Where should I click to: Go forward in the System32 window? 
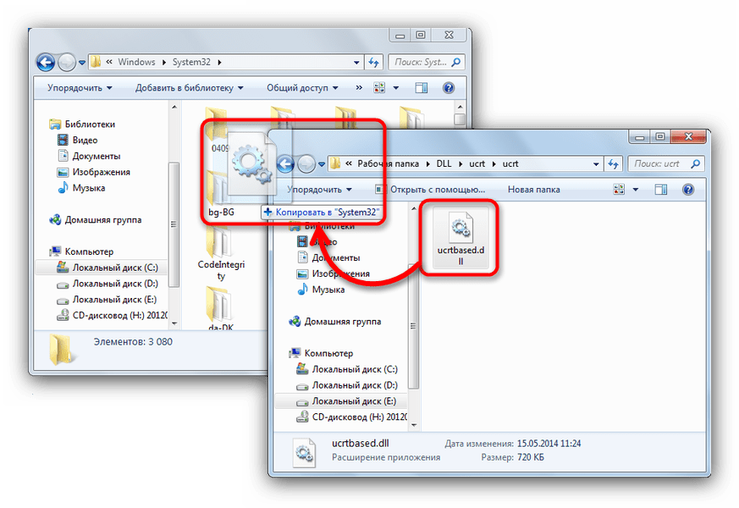(67, 62)
